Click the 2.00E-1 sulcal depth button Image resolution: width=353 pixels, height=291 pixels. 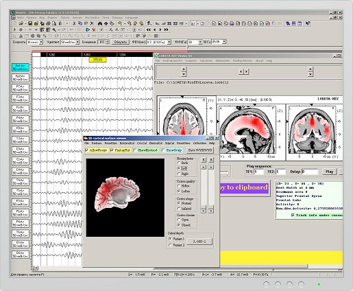click(x=199, y=242)
